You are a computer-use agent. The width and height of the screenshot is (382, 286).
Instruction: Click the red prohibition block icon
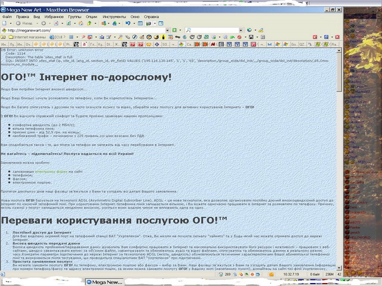(x=239, y=37)
